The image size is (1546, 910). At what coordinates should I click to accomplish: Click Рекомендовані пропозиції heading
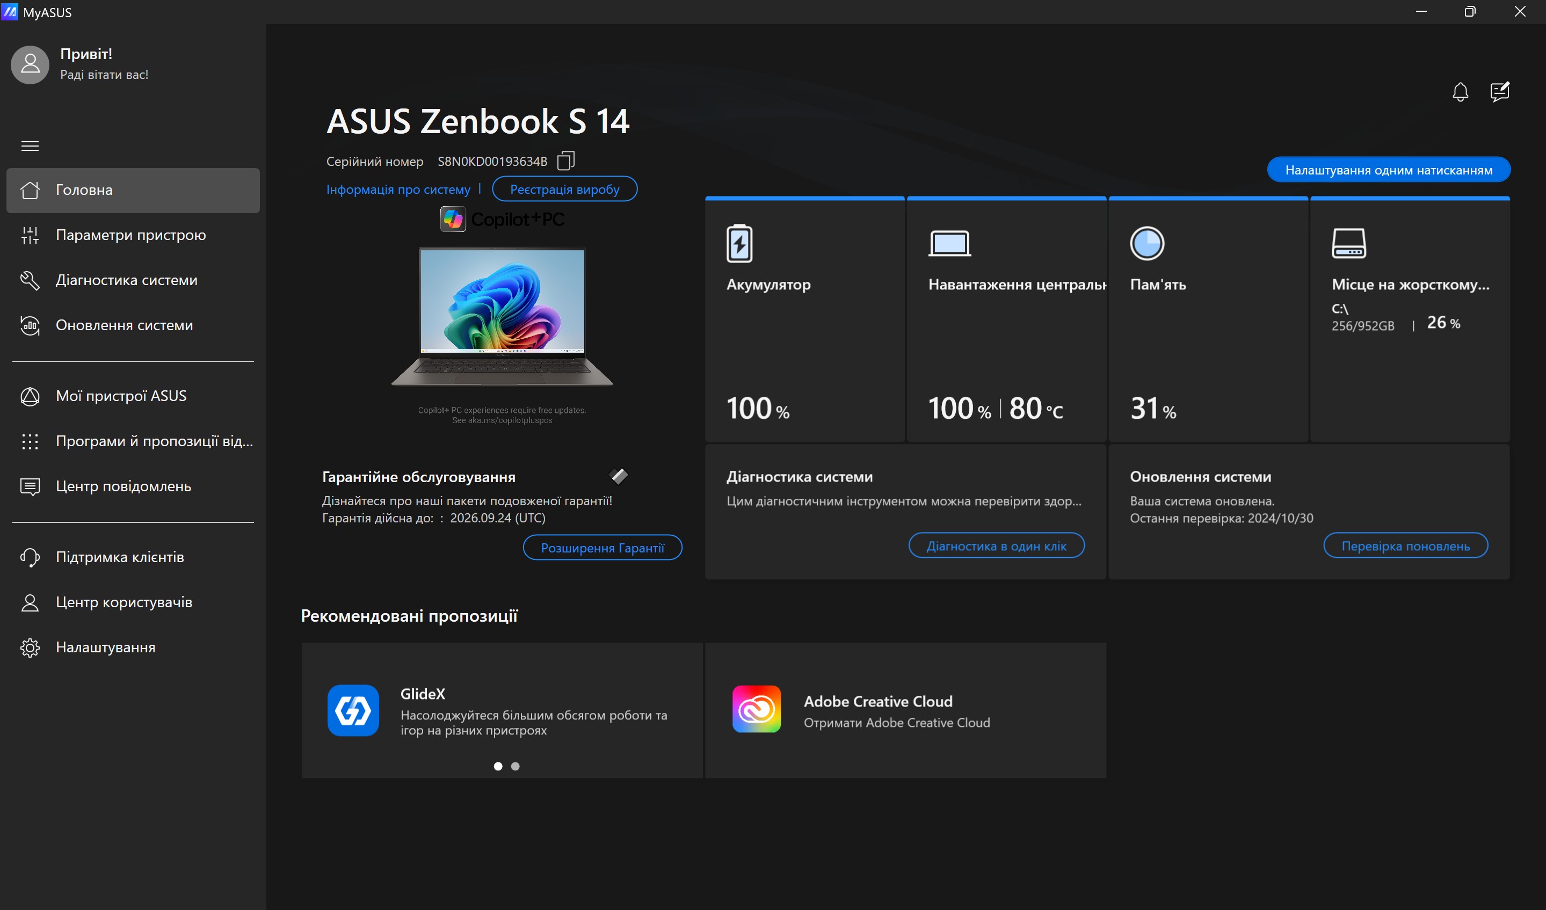[409, 616]
